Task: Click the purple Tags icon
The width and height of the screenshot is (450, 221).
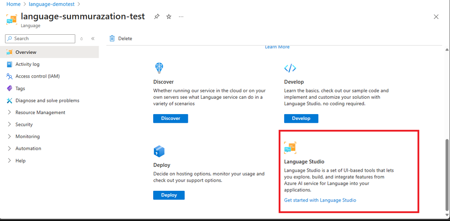Action: tap(9, 88)
